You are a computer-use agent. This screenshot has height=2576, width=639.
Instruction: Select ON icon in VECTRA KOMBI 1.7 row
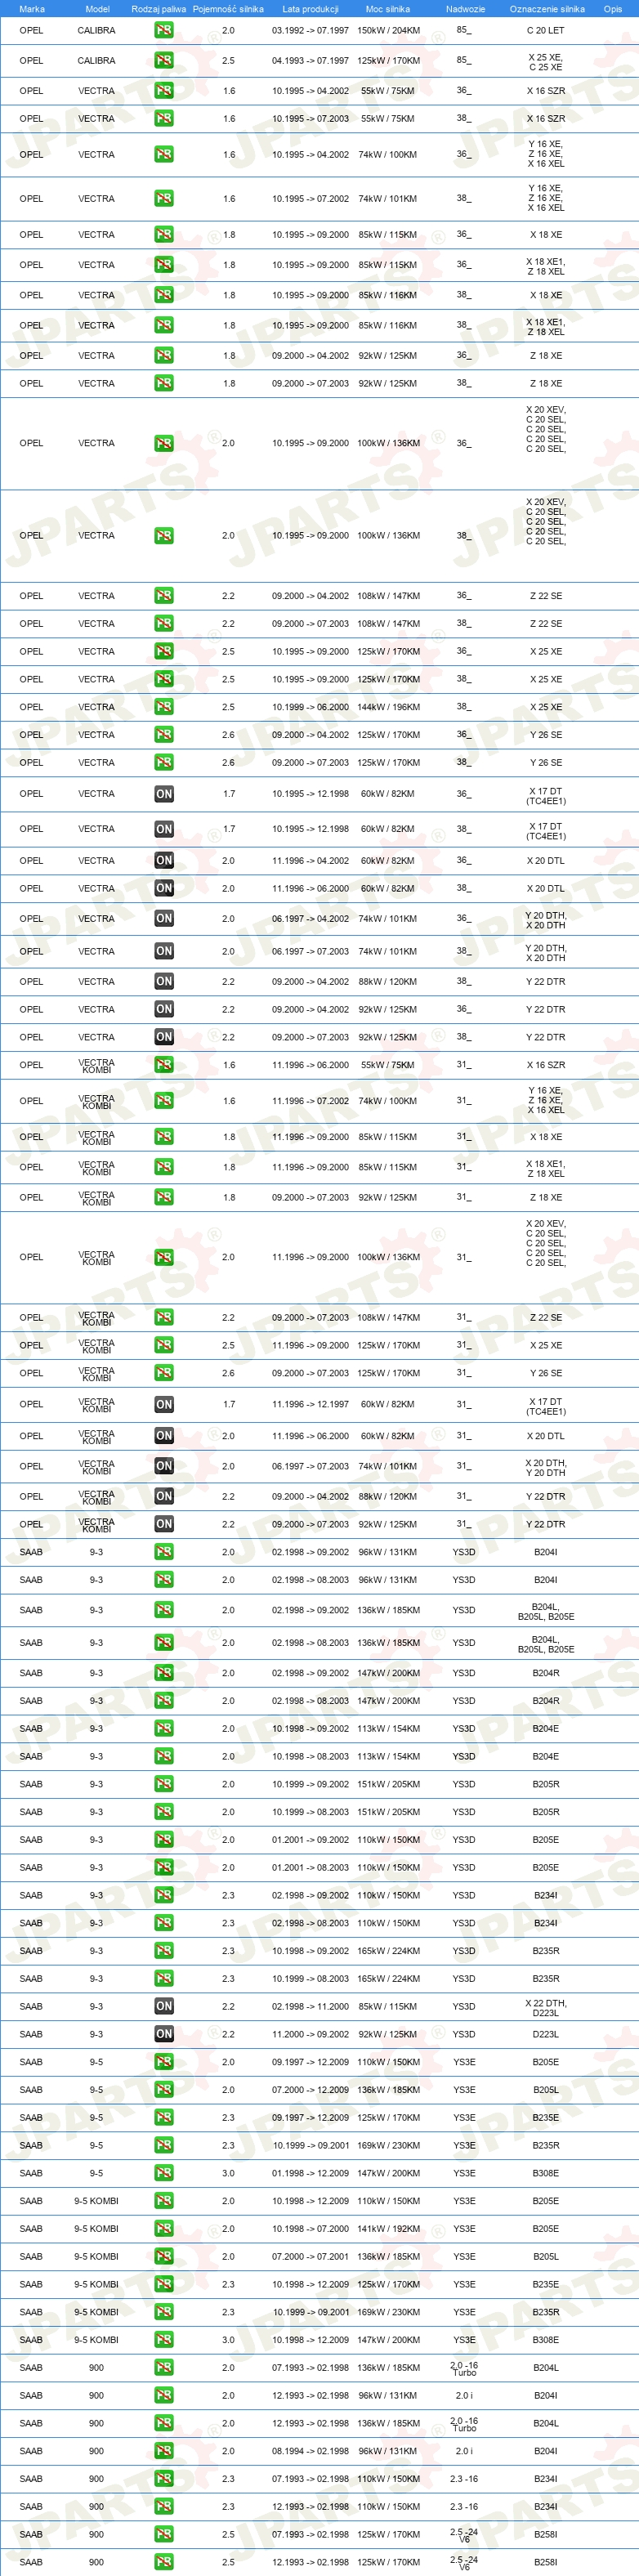coord(164,1405)
